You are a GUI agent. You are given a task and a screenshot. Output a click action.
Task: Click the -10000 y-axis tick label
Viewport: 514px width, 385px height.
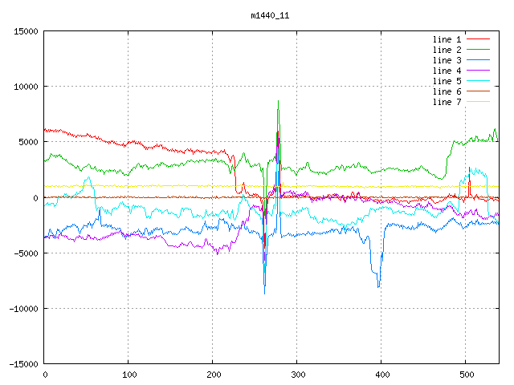(x=23, y=309)
